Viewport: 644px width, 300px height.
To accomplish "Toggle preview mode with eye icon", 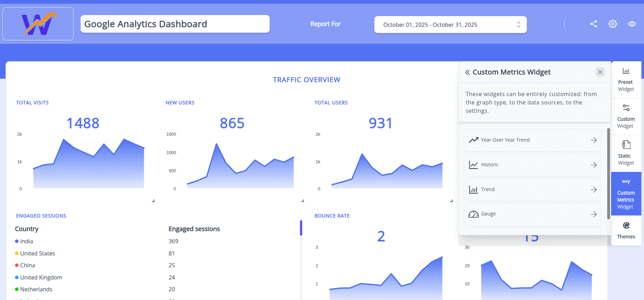I will [x=632, y=24].
